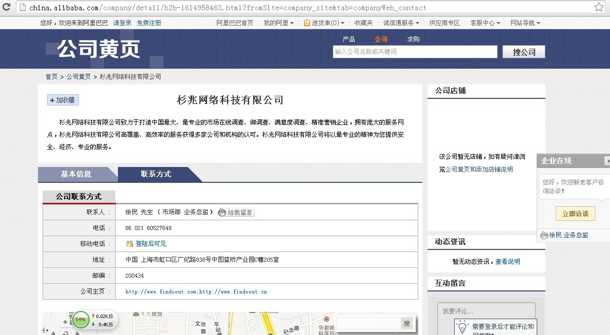
Task: Click the 搜公司 search button
Action: (524, 52)
